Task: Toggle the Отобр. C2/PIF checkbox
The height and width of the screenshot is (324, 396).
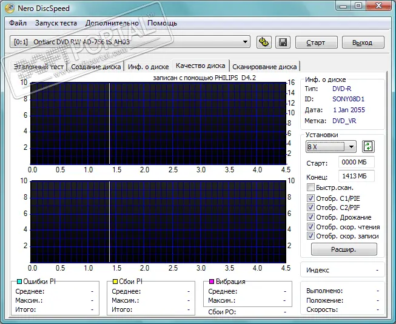Action: (311, 208)
